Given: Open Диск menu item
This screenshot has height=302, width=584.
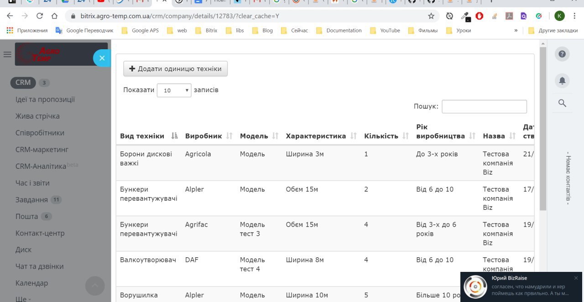Looking at the screenshot, I should [x=23, y=250].
